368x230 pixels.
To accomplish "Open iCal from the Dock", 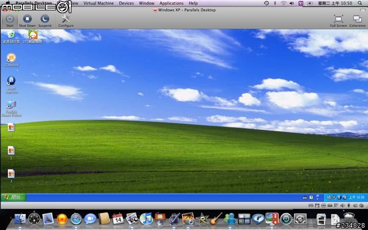I will tap(118, 218).
